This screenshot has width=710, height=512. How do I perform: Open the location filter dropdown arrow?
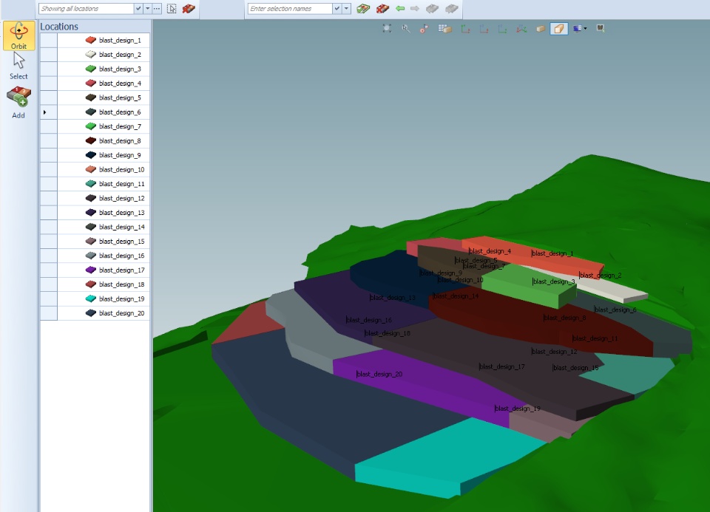coord(148,9)
